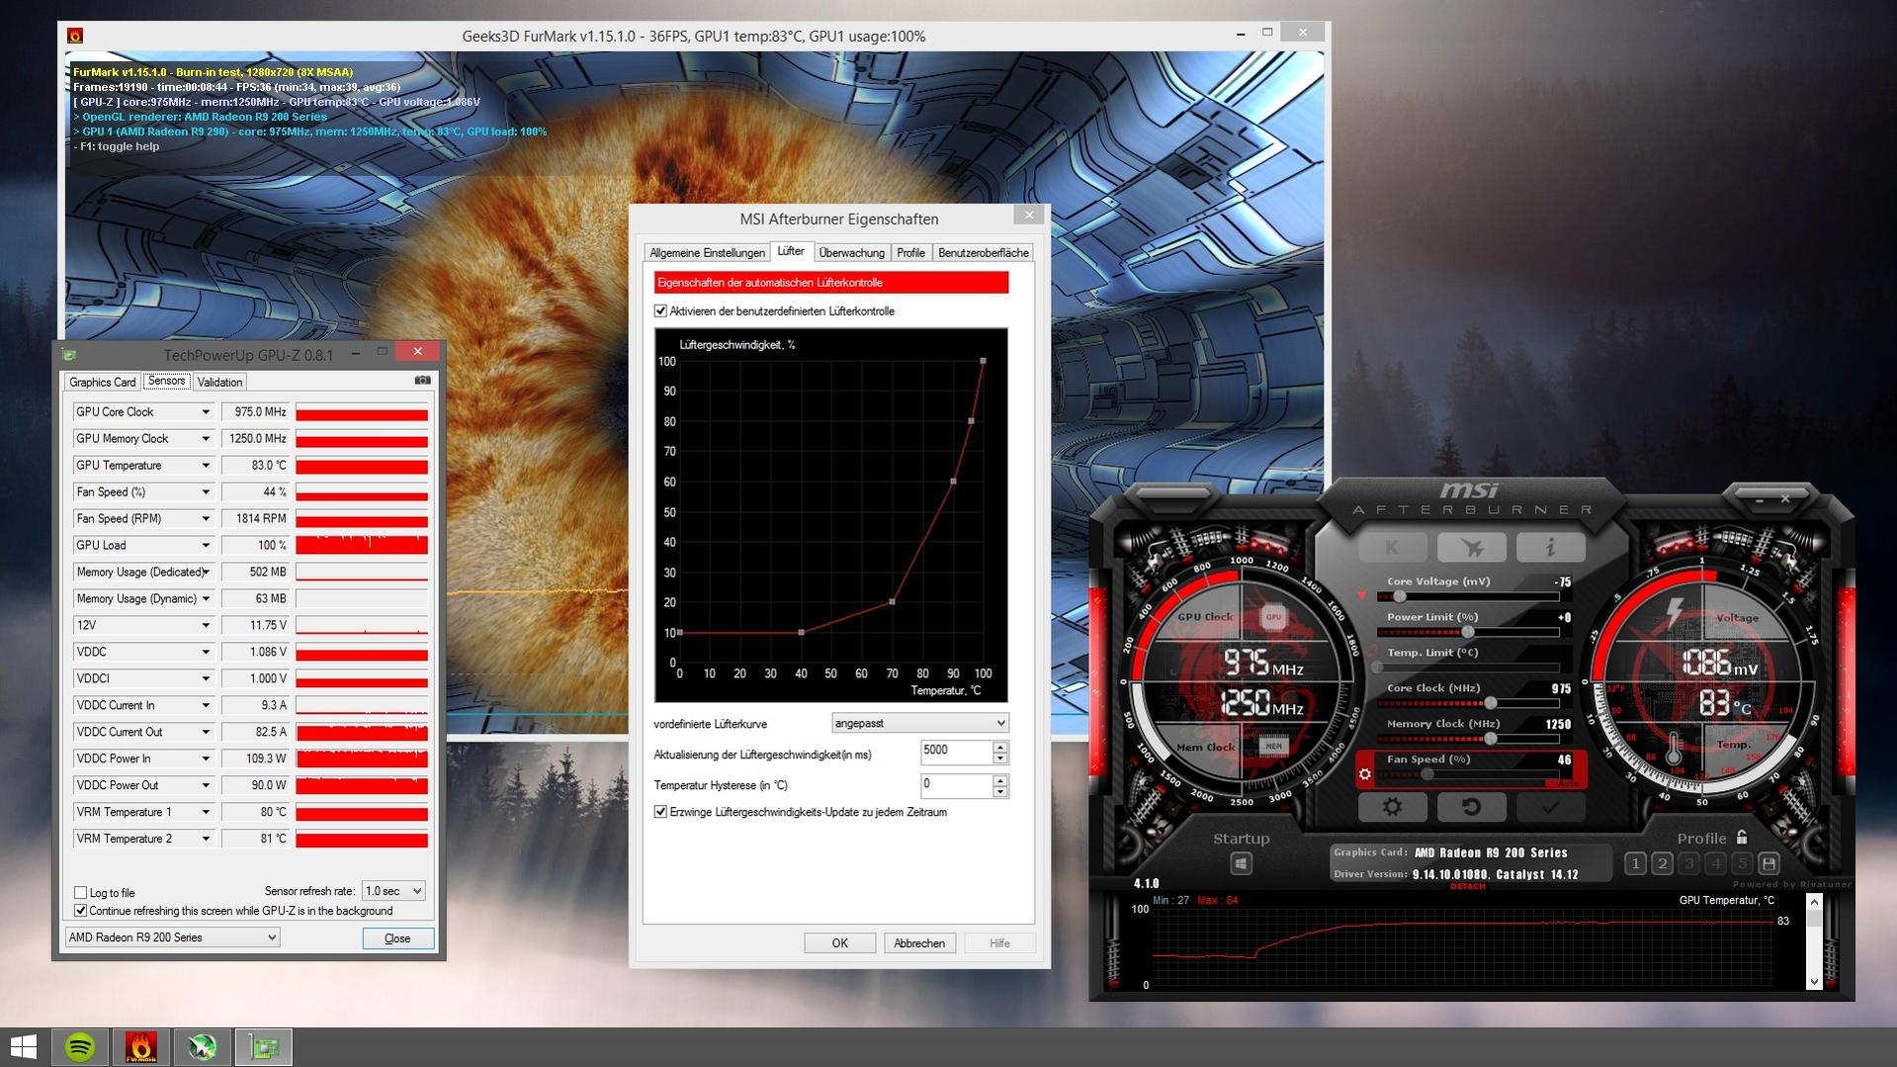Screen dimensions: 1897x1067
Task: Toggle 'Erzwinge Lüftergeschwindigkeits-Update' checkbox
Action: pyautogui.click(x=660, y=812)
